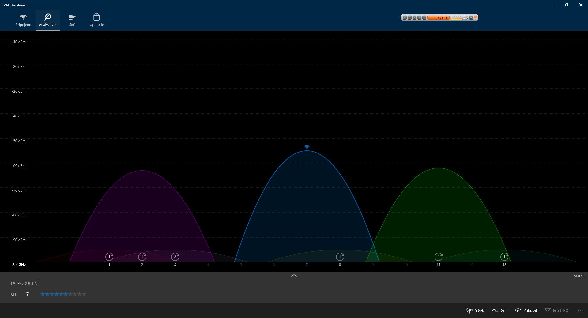Open the Zobrazit eye options

(x=526, y=311)
